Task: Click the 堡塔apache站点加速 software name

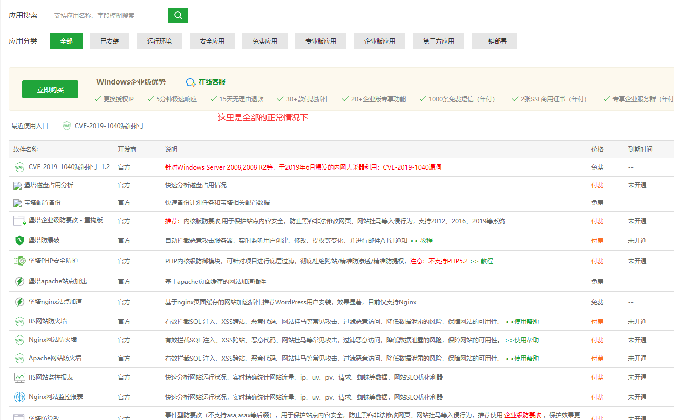Action: (58, 281)
